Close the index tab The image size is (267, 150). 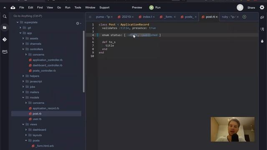point(154,17)
